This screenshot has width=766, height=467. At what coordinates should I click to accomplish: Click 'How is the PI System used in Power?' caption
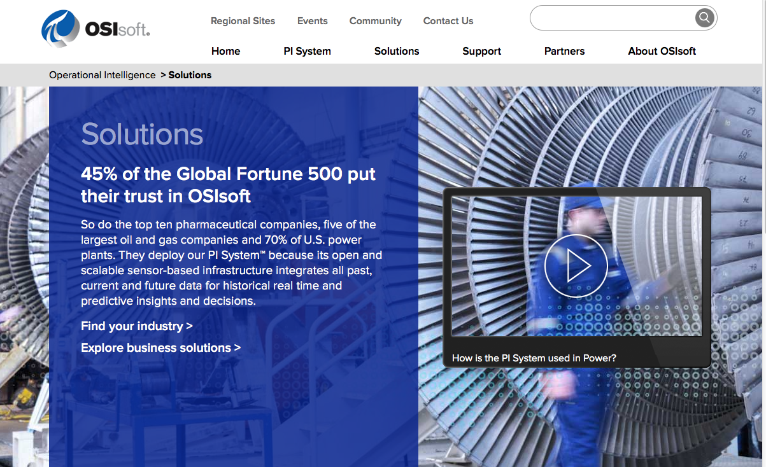click(534, 358)
